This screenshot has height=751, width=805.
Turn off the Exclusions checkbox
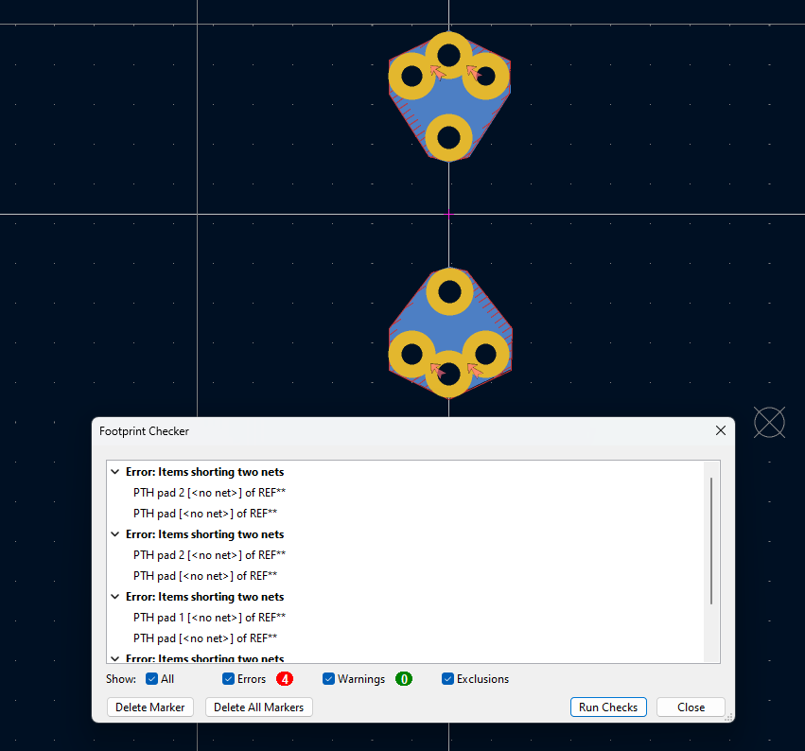click(448, 679)
